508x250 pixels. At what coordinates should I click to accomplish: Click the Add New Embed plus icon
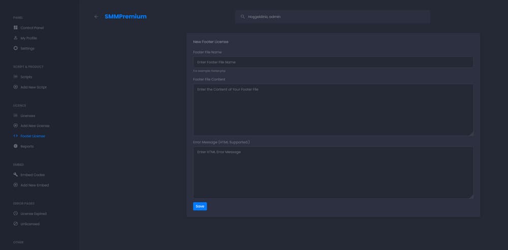(16, 185)
